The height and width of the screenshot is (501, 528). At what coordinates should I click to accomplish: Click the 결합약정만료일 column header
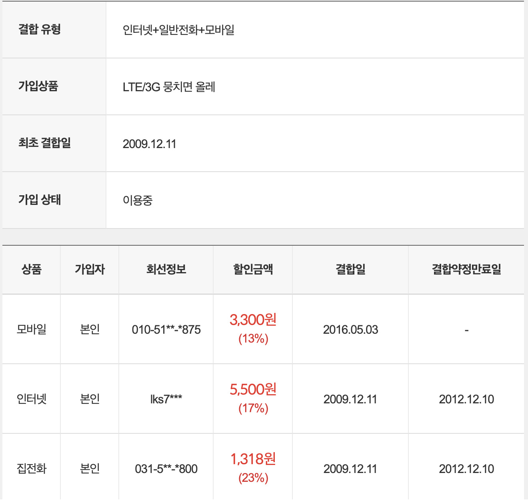(466, 269)
